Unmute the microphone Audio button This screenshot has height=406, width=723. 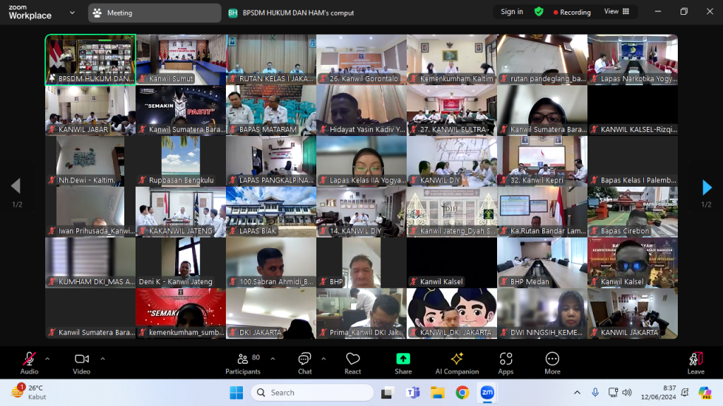pyautogui.click(x=29, y=362)
